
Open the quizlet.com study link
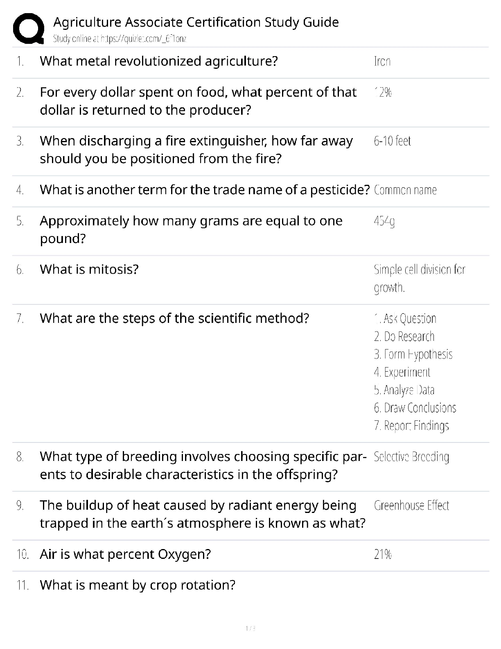point(120,39)
